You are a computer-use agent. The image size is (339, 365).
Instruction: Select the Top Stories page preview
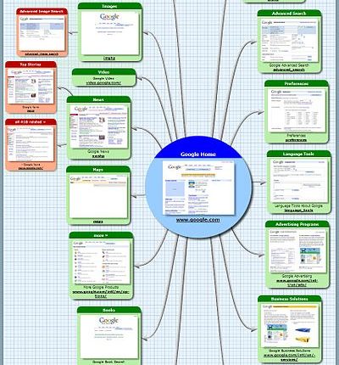tap(31, 86)
